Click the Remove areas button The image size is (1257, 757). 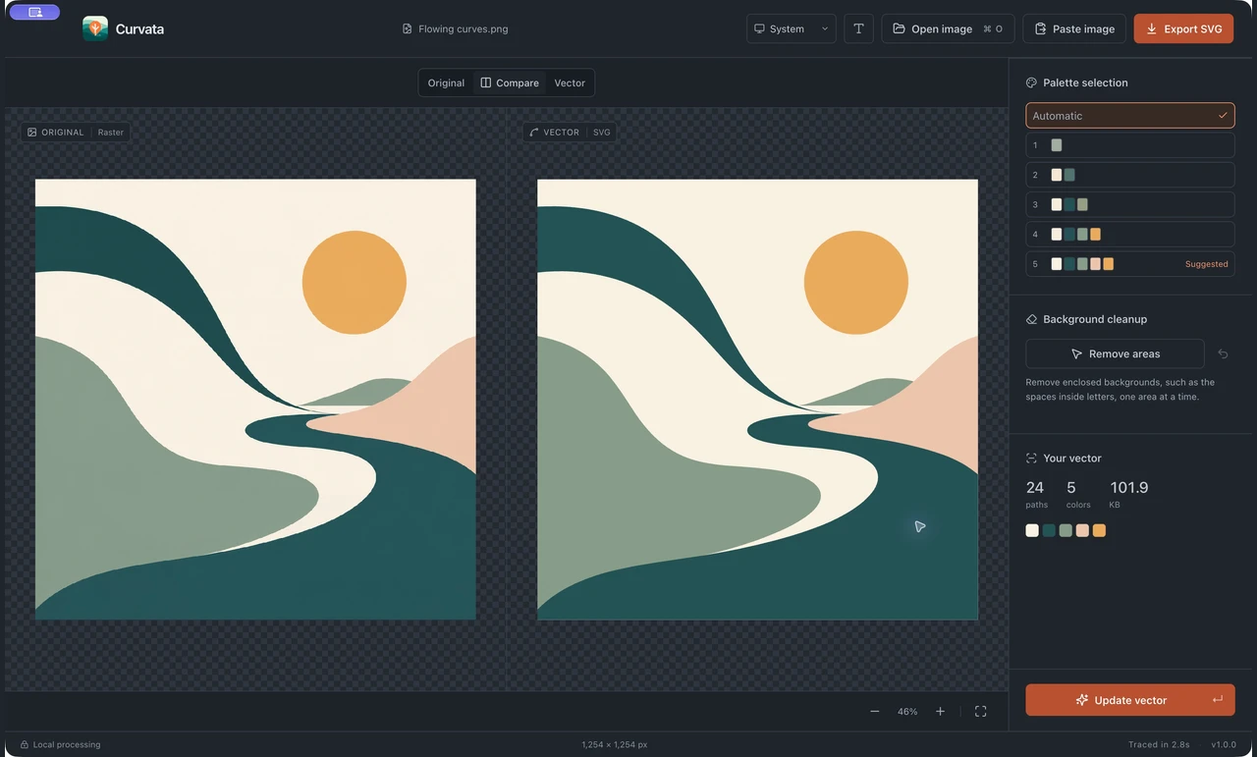tap(1115, 353)
